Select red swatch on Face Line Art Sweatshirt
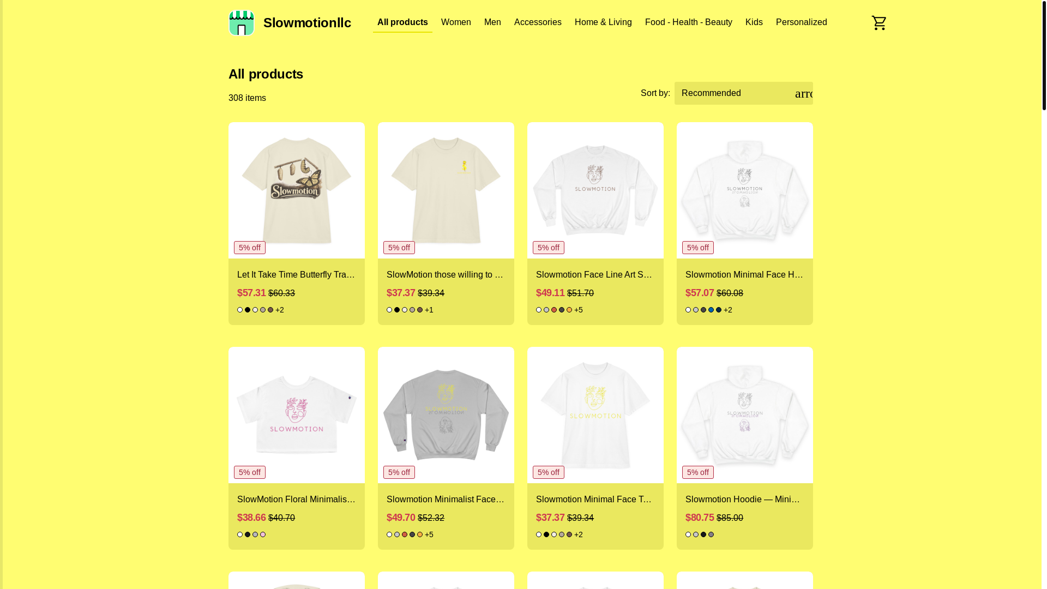This screenshot has width=1047, height=589. pyautogui.click(x=554, y=310)
